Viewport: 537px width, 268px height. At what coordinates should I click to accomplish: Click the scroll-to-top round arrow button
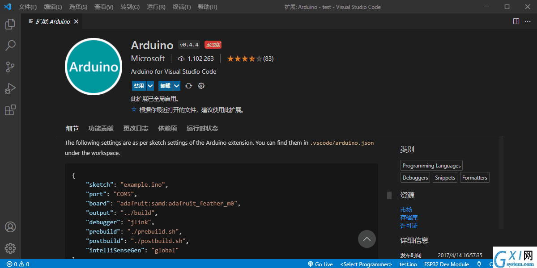click(x=367, y=239)
